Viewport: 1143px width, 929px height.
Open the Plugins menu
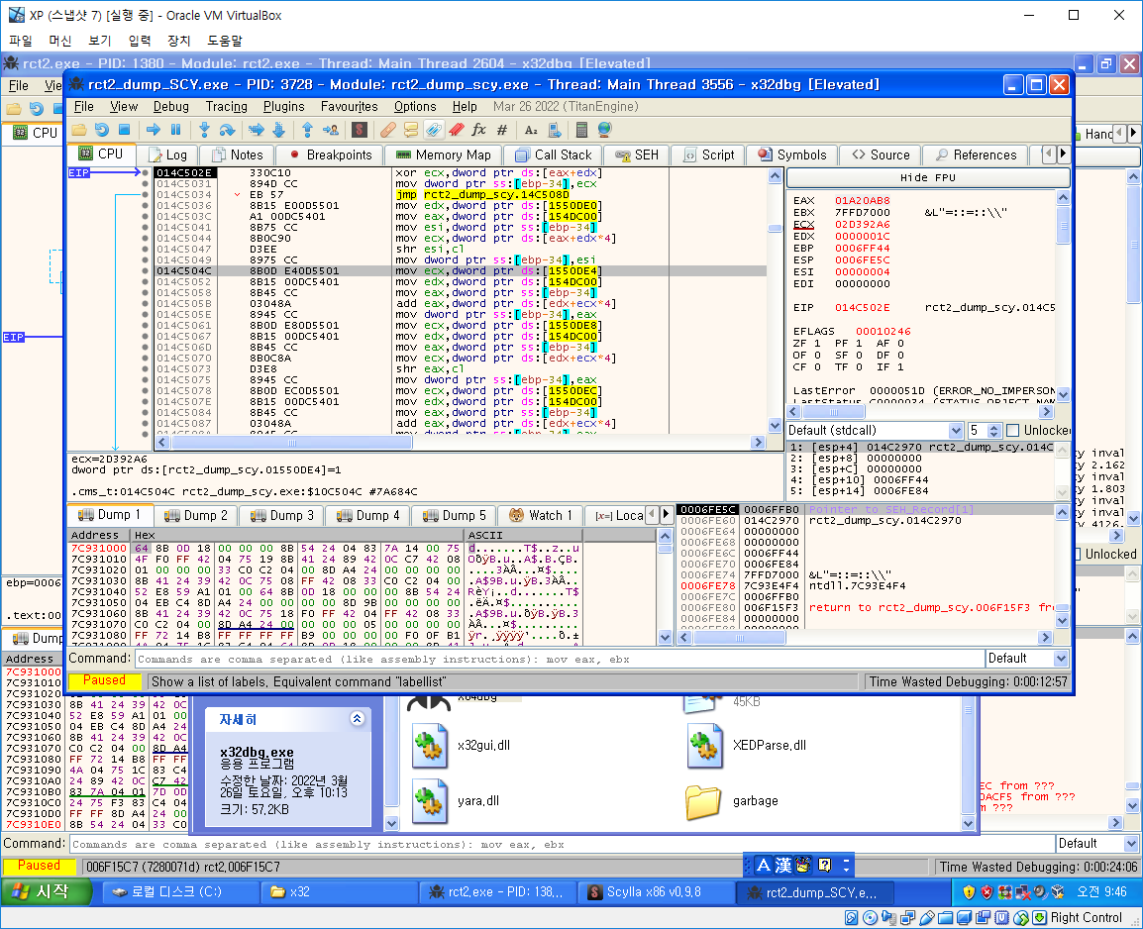point(283,106)
